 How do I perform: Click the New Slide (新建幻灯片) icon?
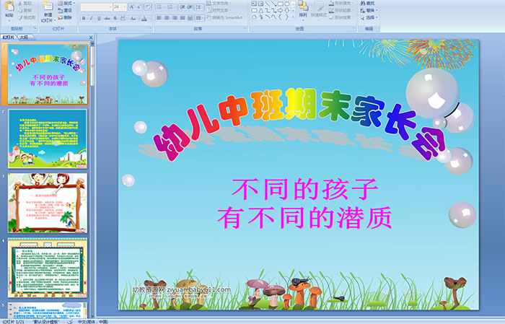tap(48, 6)
